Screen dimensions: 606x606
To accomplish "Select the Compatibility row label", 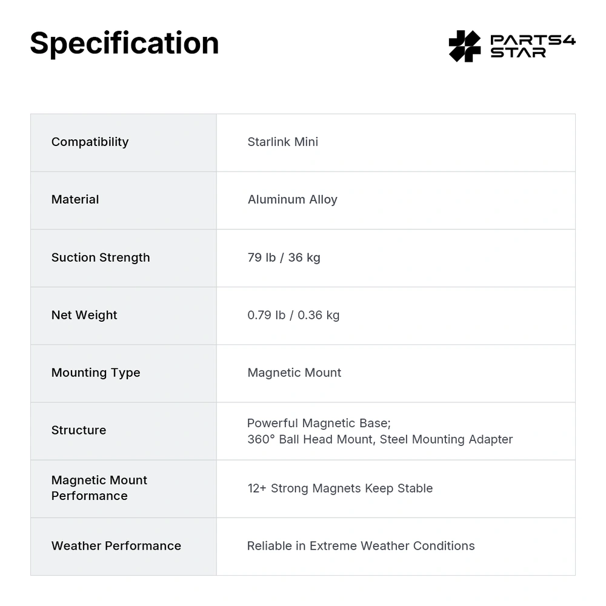I will [x=90, y=142].
